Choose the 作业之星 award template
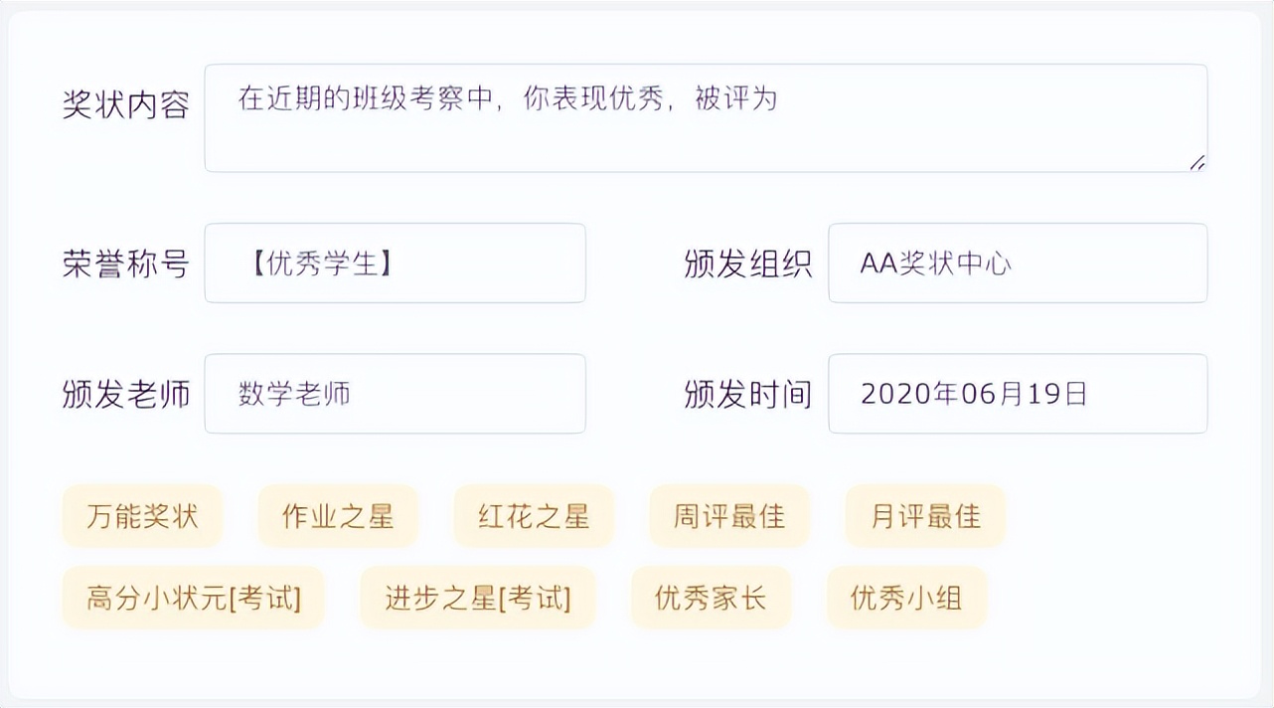Image resolution: width=1274 pixels, height=708 pixels. click(338, 516)
